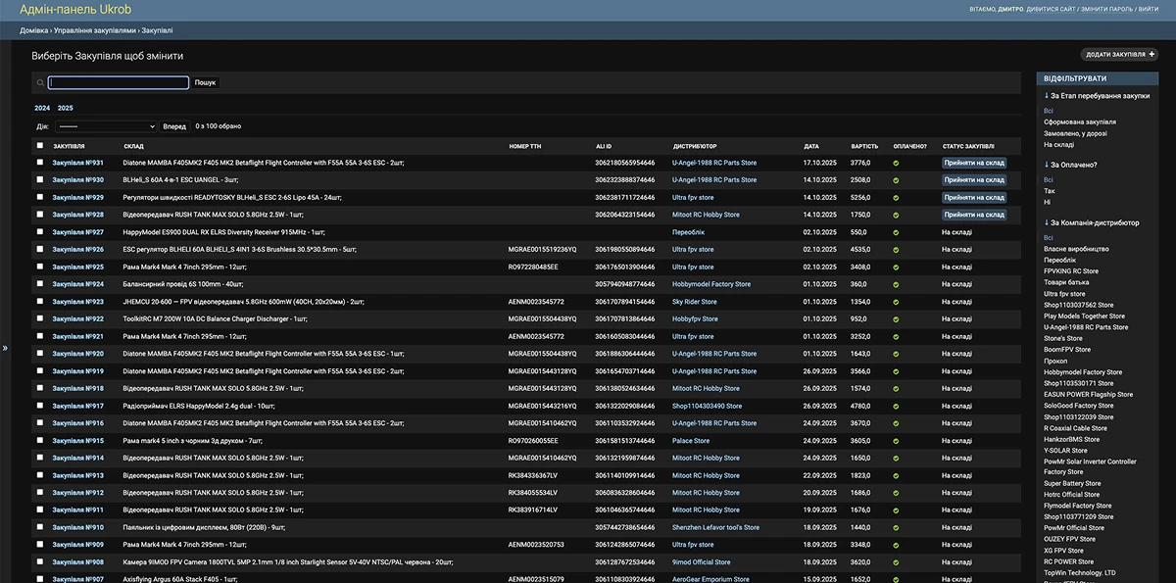Open the Закупівля №928 link
Image resolution: width=1176 pixels, height=583 pixels.
tap(77, 215)
